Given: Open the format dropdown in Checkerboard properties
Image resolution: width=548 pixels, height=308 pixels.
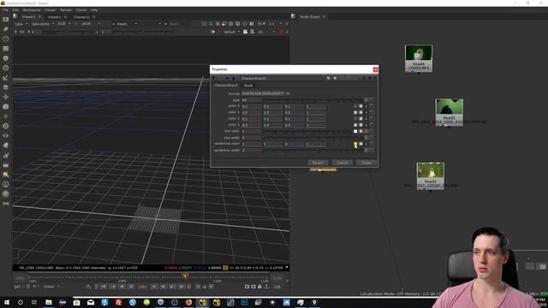Looking at the screenshot, I should tap(263, 93).
